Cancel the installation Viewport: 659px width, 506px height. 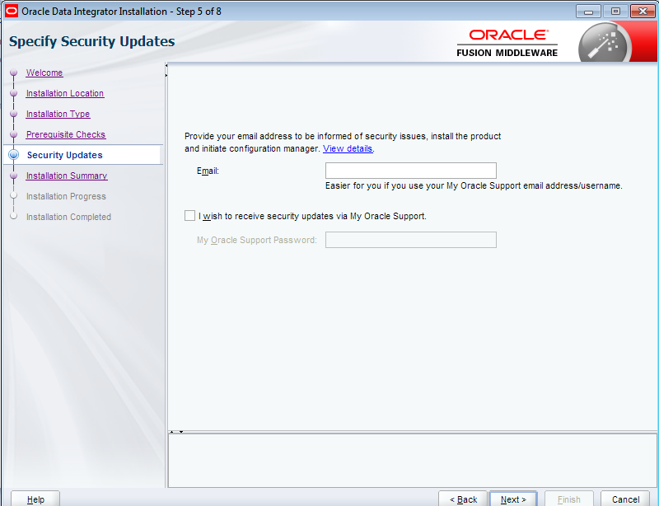(x=625, y=499)
